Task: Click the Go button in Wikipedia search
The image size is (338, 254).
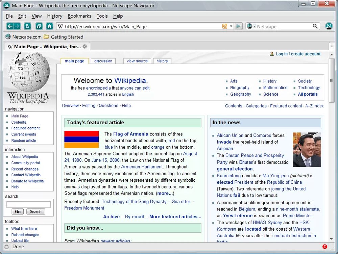Action: pos(18,211)
